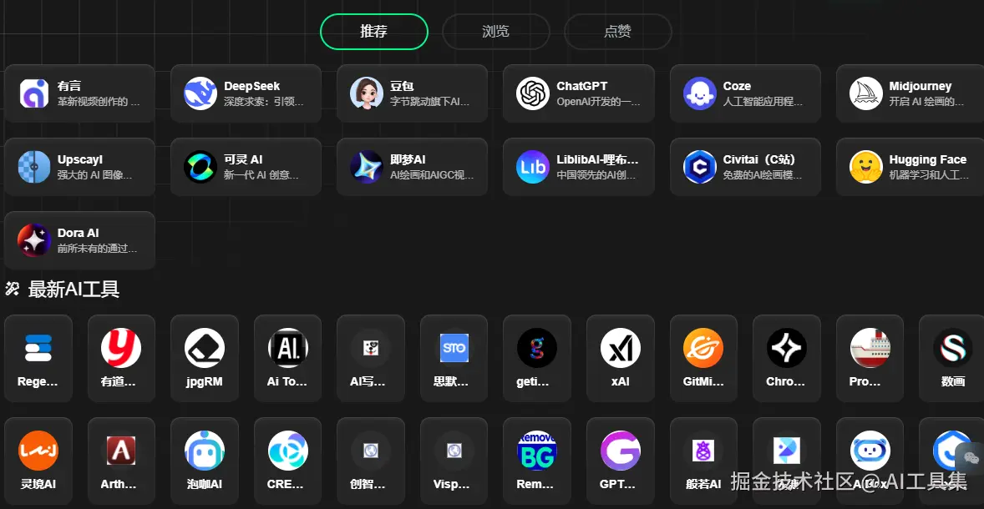The height and width of the screenshot is (509, 984).
Task: Open the Chro... diamond star icon
Action: click(787, 348)
